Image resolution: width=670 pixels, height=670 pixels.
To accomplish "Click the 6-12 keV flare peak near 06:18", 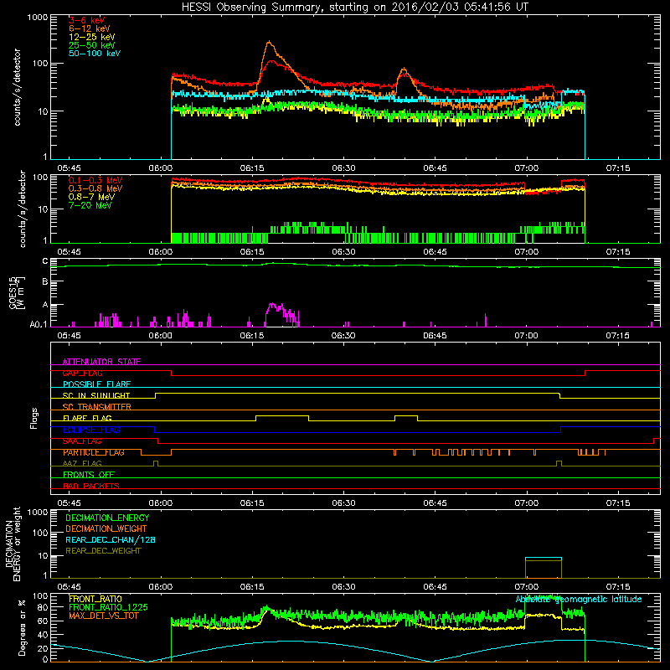I will [x=269, y=42].
